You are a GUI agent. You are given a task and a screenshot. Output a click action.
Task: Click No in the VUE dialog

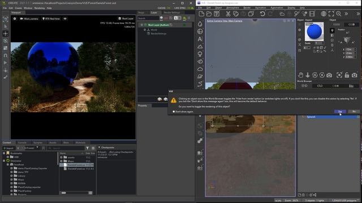coord(354,112)
